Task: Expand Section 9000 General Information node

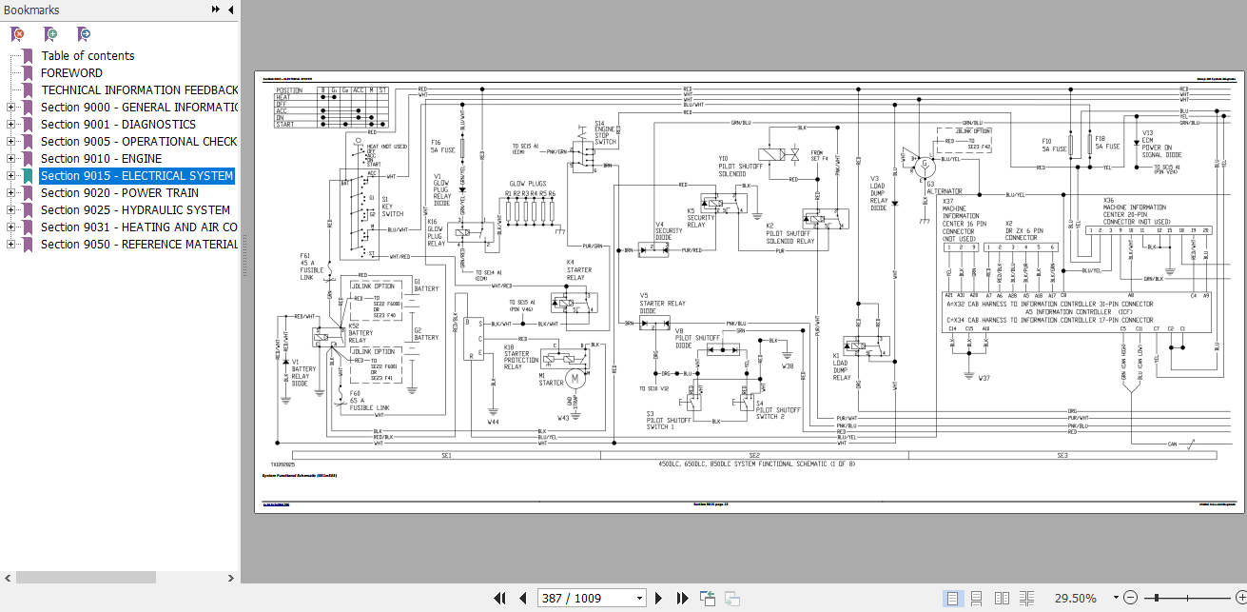Action: [x=11, y=108]
